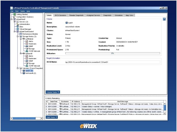The height and width of the screenshot is (132, 177).
Task: Sort alerts by Date/Time column header
Action: point(54,101)
